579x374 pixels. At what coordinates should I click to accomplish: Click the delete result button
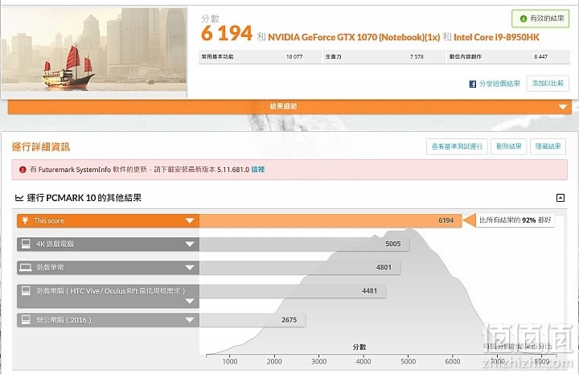coord(508,146)
